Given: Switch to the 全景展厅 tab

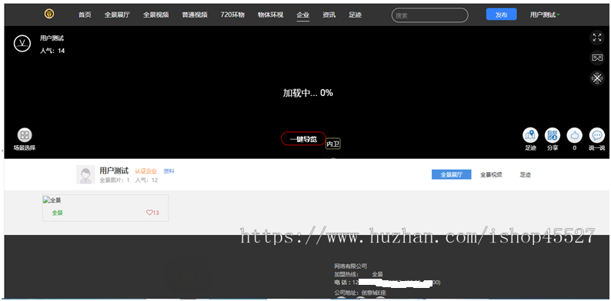Looking at the screenshot, I should click(451, 174).
